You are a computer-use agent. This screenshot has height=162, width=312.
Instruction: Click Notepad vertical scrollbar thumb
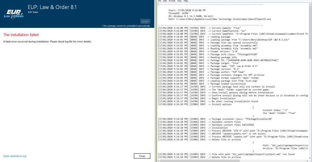[x=310, y=32]
